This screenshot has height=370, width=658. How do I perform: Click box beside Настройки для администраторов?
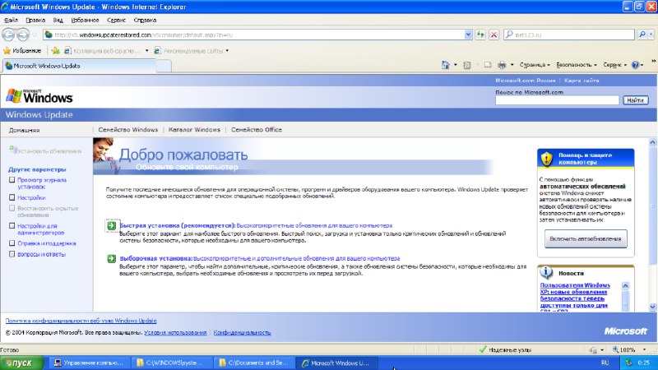(x=12, y=225)
